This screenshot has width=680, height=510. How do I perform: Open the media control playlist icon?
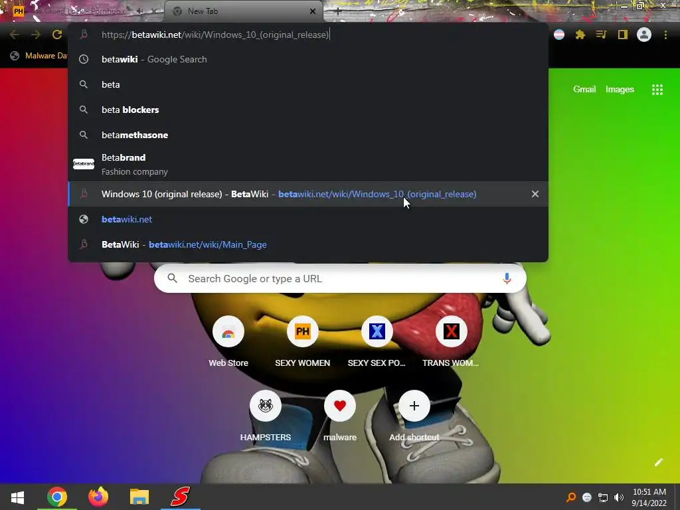(602, 35)
